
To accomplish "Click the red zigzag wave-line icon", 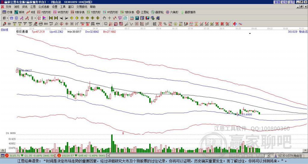I will (115, 18).
